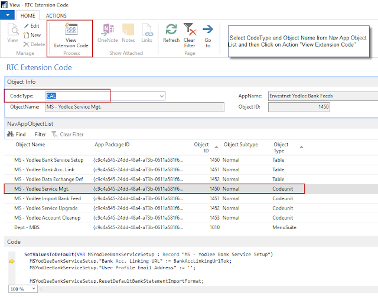
Task: Collapse the NavAppObjectList section header
Action: pyautogui.click(x=191, y=123)
